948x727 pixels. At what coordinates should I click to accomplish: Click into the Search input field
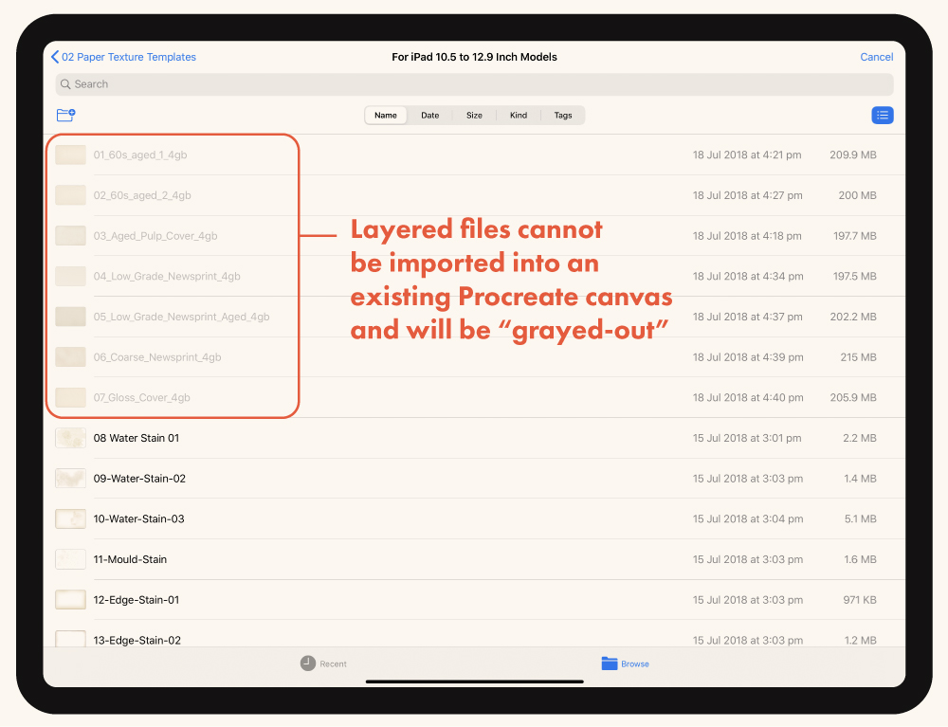tap(474, 84)
